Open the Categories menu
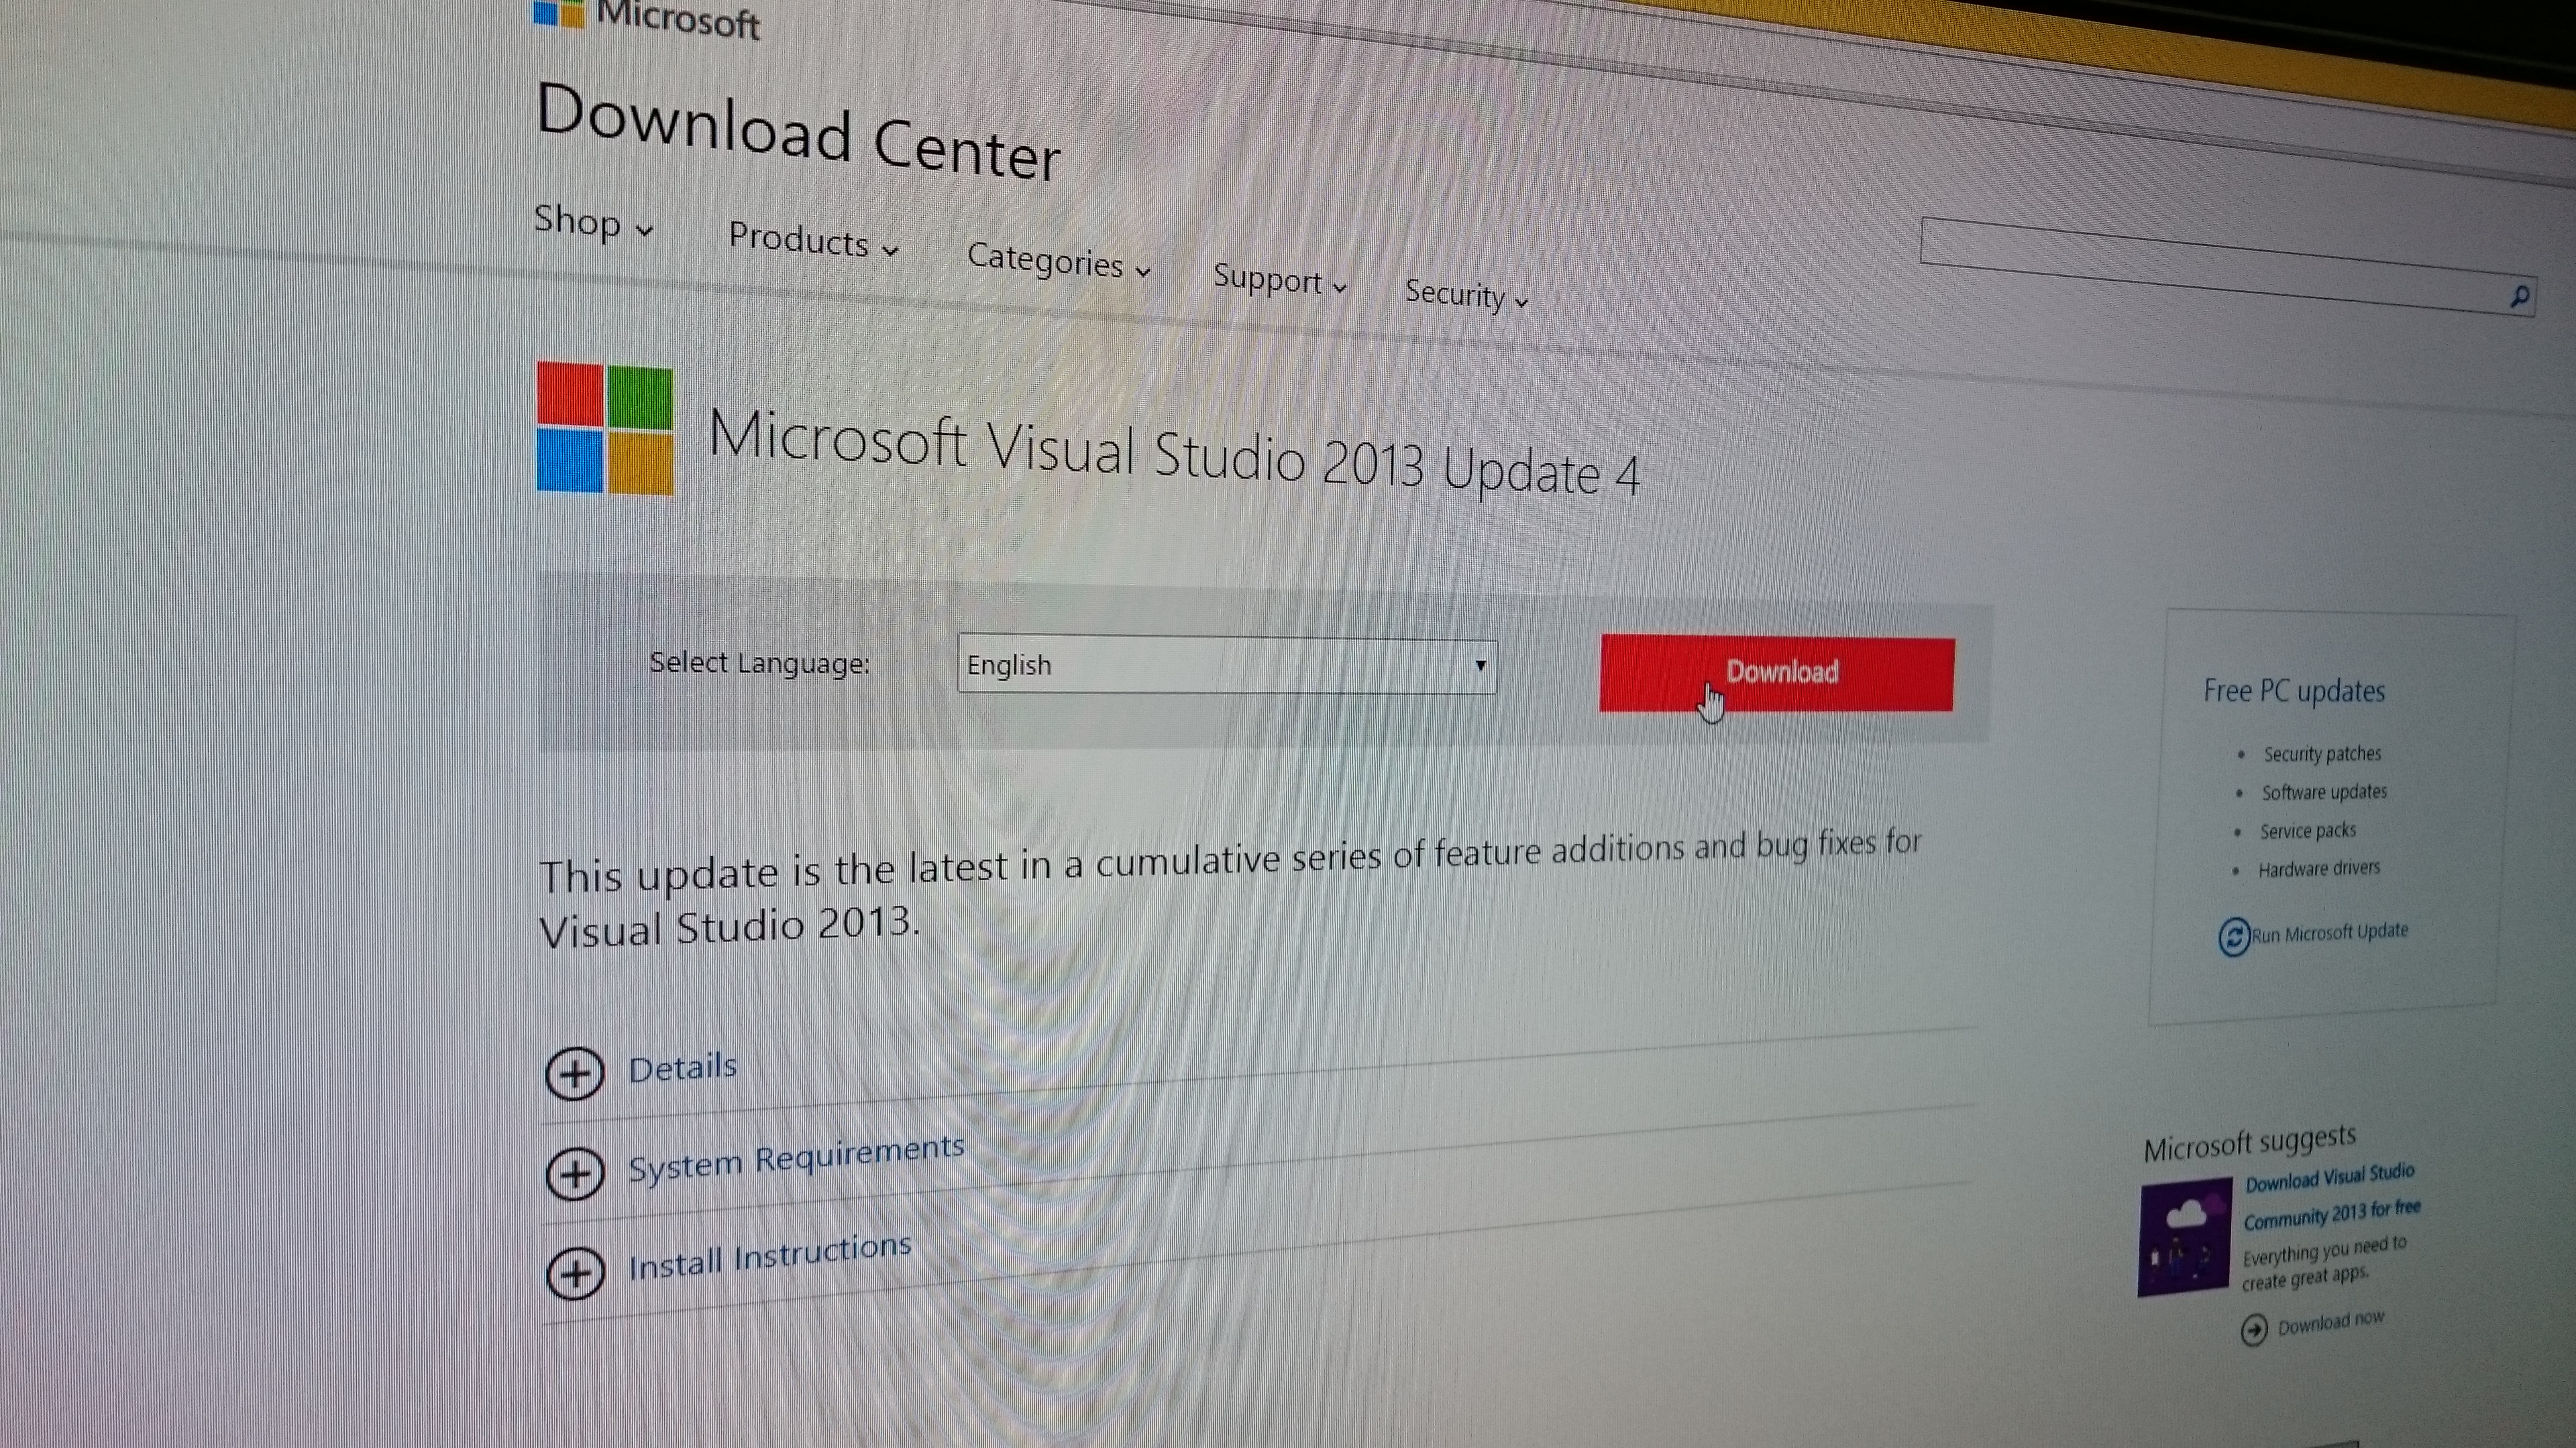The height and width of the screenshot is (1448, 2576). coord(1058,262)
